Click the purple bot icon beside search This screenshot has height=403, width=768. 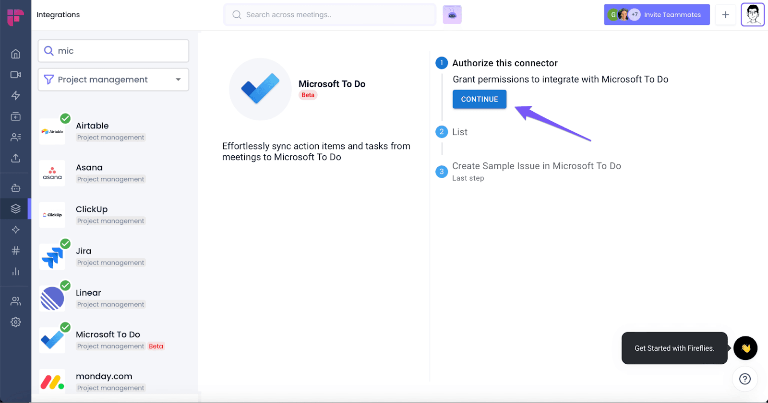(x=452, y=15)
